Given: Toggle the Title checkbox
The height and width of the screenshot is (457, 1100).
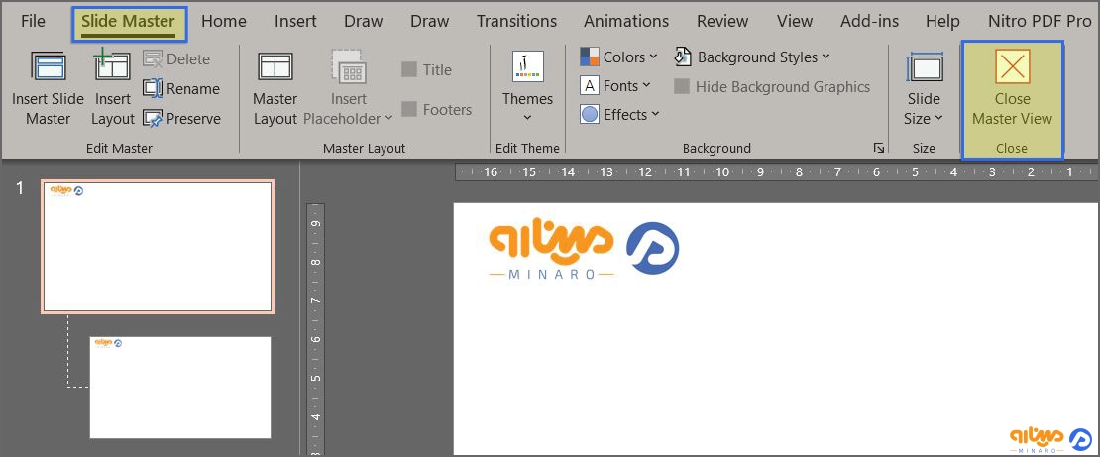Looking at the screenshot, I should pos(409,69).
